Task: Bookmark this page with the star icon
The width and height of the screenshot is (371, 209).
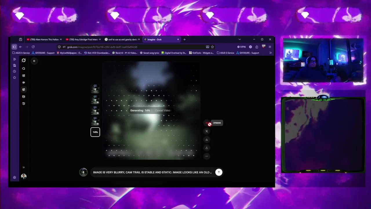Action: pos(212,47)
